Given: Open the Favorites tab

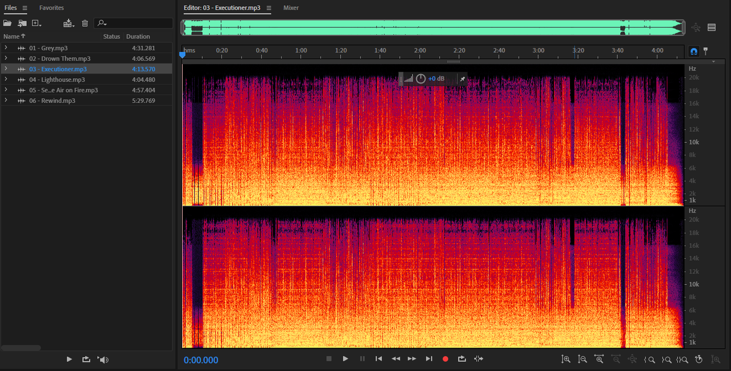Looking at the screenshot, I should [51, 8].
